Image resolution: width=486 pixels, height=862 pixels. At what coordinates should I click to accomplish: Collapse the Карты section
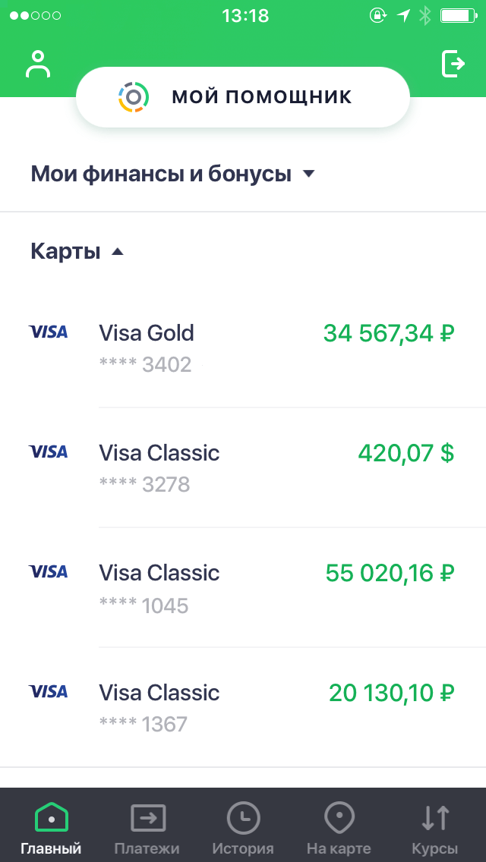[x=117, y=250]
